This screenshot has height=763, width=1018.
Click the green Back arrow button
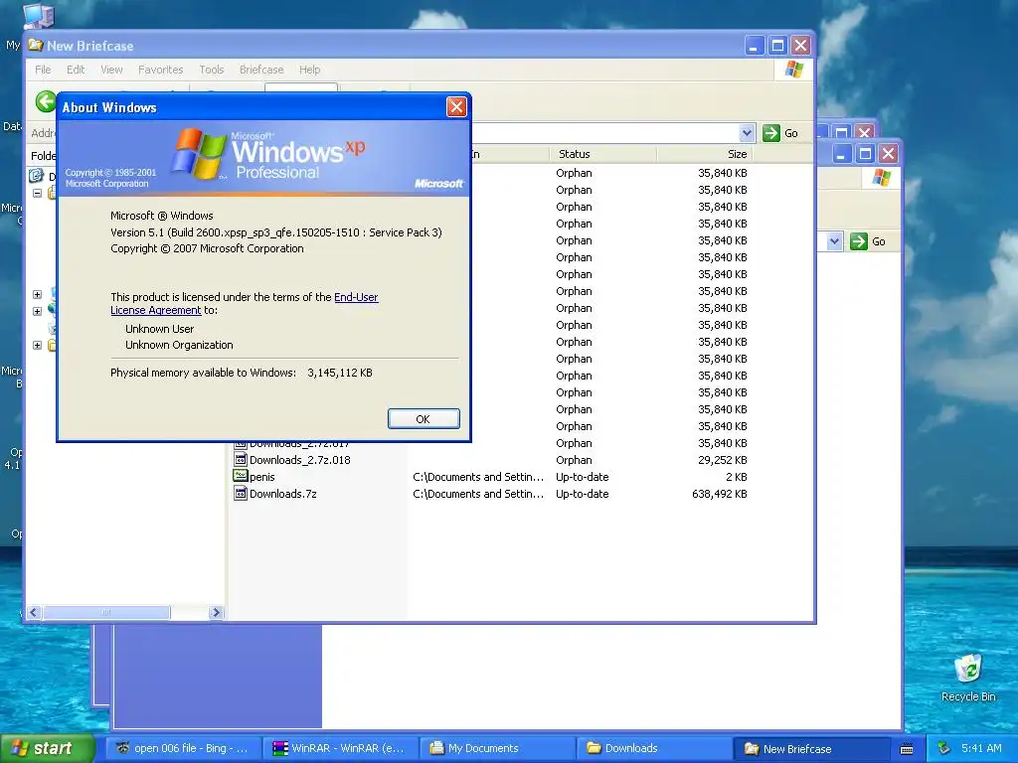pos(46,101)
